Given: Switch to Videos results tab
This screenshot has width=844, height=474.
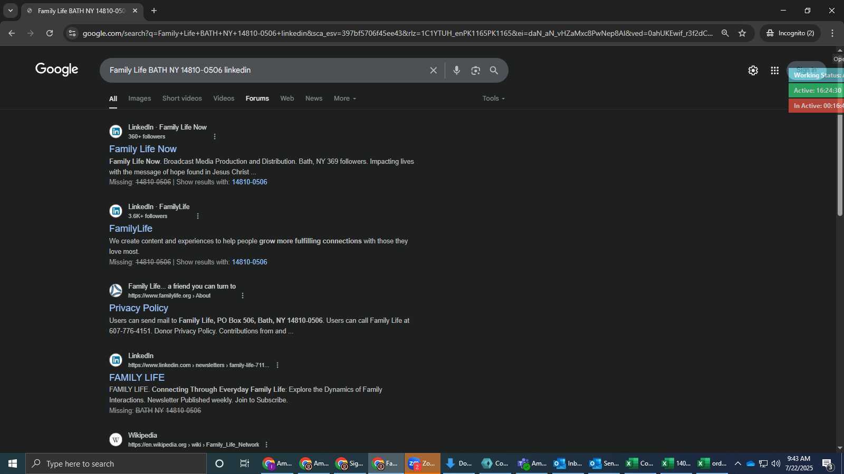Looking at the screenshot, I should pyautogui.click(x=224, y=98).
